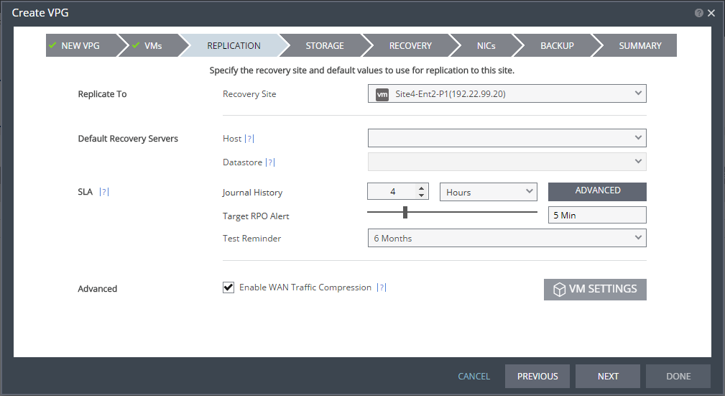Viewport: 725px width, 396px height.
Task: Open the Test Reminder 6 Months dropdown
Action: point(507,238)
